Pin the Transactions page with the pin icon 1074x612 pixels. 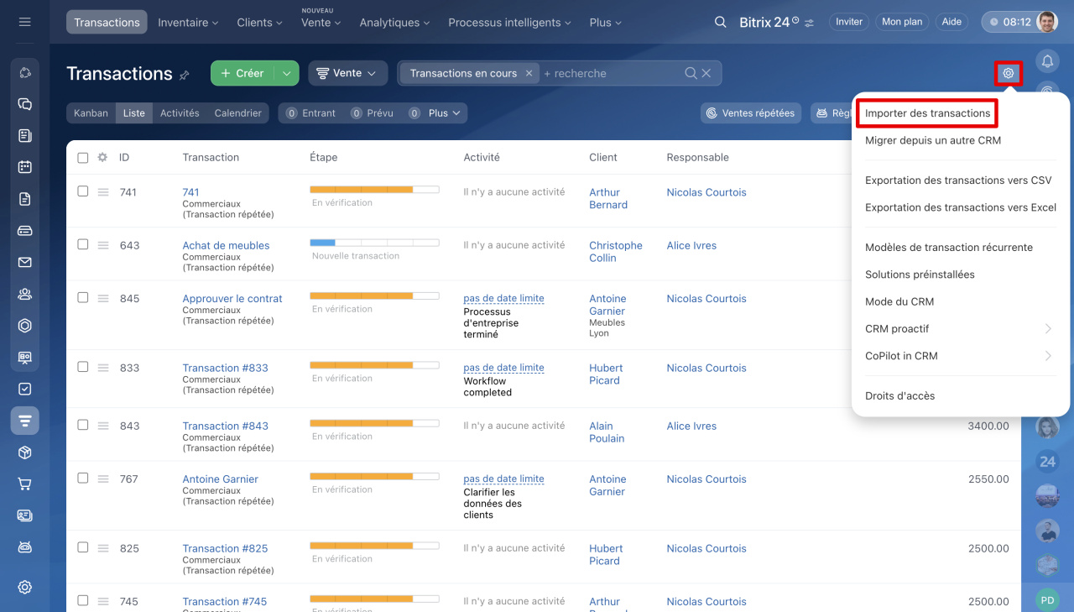coord(185,75)
